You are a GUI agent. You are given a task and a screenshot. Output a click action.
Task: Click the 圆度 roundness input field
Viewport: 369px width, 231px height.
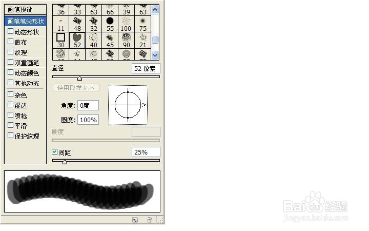pos(88,120)
